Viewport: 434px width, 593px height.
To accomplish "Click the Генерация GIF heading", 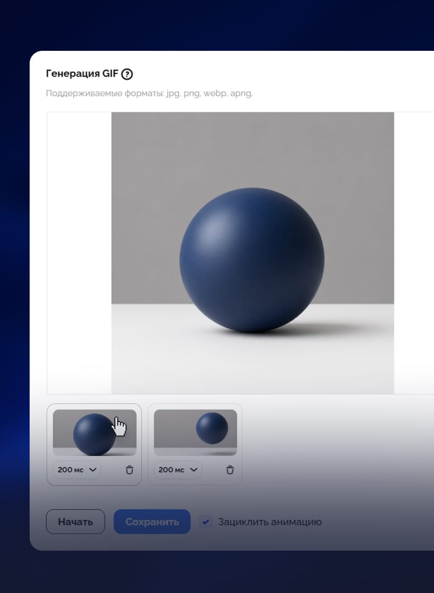I will (83, 74).
